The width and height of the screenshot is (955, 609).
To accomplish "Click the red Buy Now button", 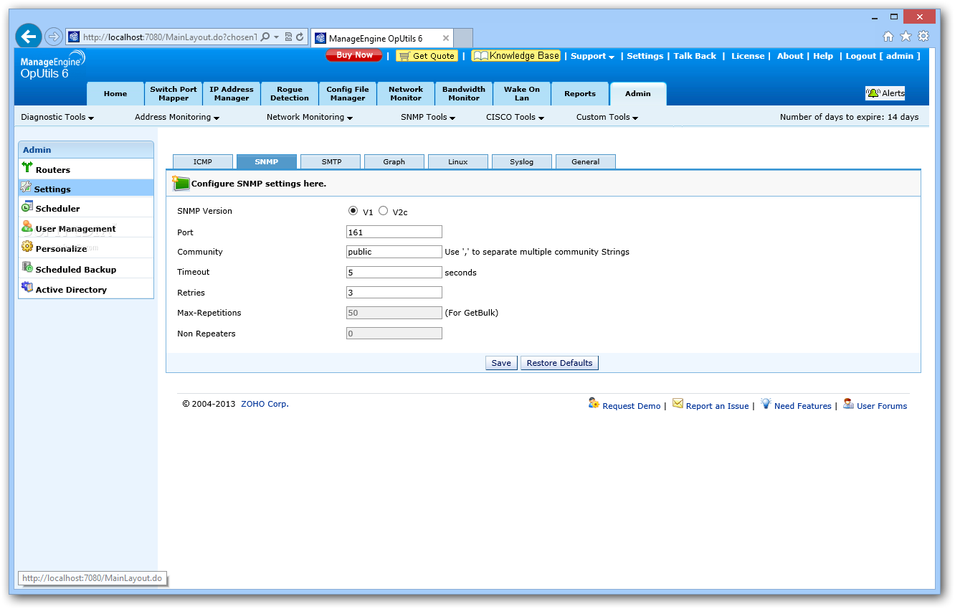I will 354,55.
